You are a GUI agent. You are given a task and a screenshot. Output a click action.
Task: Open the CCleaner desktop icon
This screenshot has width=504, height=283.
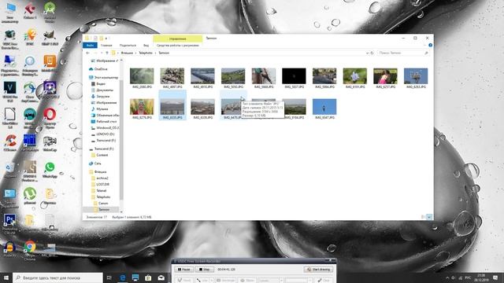pos(9,141)
